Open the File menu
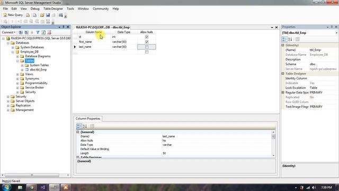Screen dimensions: 339x191 click(x=5, y=8)
